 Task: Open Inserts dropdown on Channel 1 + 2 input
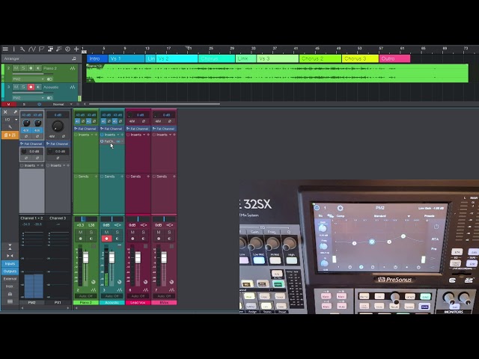click(38, 165)
